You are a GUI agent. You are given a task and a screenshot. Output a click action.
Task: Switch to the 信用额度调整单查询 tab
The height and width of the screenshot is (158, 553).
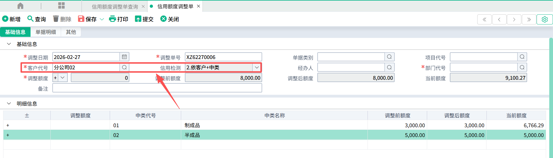point(115,6)
